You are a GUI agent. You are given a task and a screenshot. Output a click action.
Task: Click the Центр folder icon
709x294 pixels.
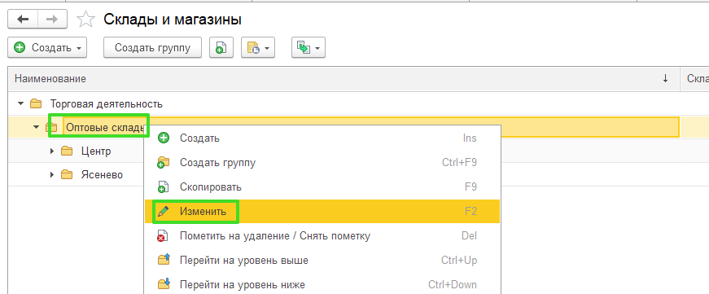pyautogui.click(x=67, y=151)
